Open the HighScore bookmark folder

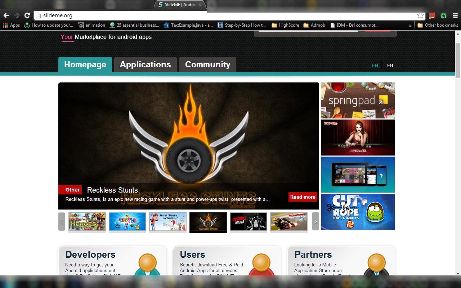285,25
